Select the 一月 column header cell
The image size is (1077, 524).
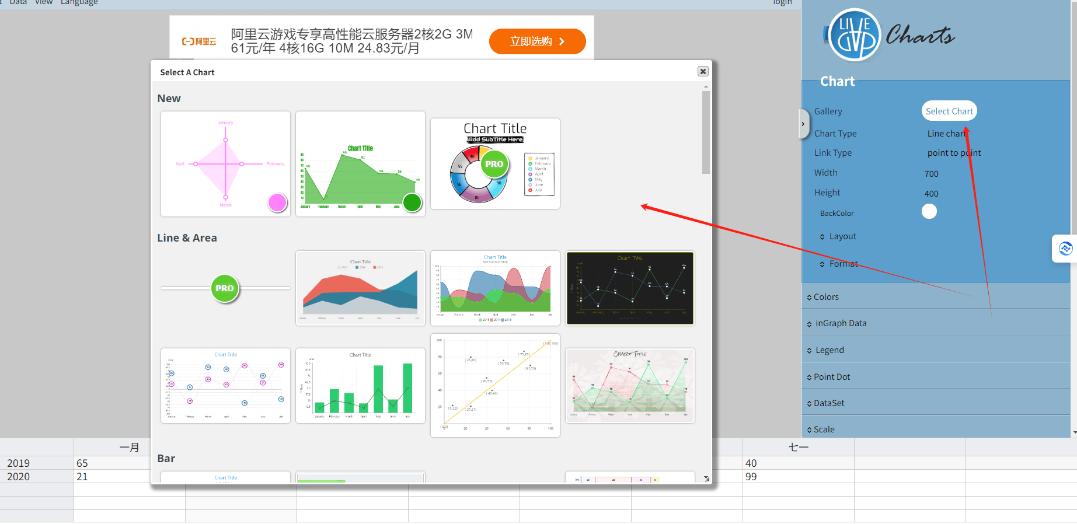click(x=129, y=448)
